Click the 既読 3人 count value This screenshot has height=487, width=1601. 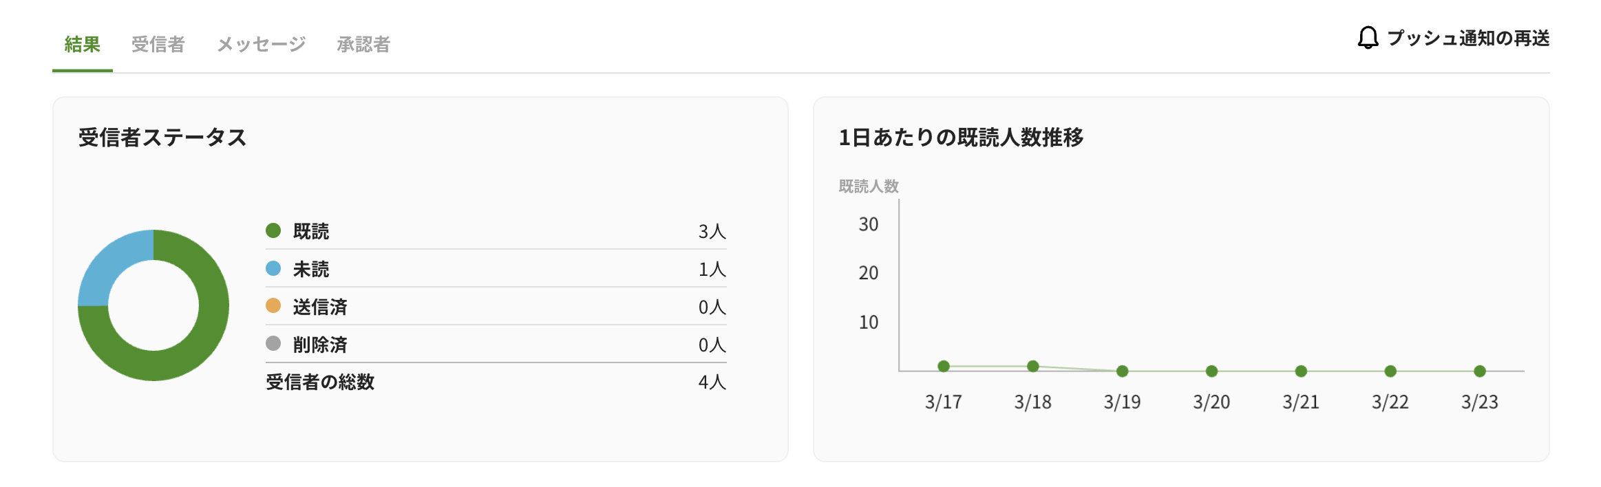point(712,231)
